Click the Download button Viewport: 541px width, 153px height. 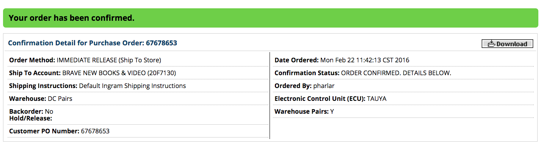[x=507, y=44]
